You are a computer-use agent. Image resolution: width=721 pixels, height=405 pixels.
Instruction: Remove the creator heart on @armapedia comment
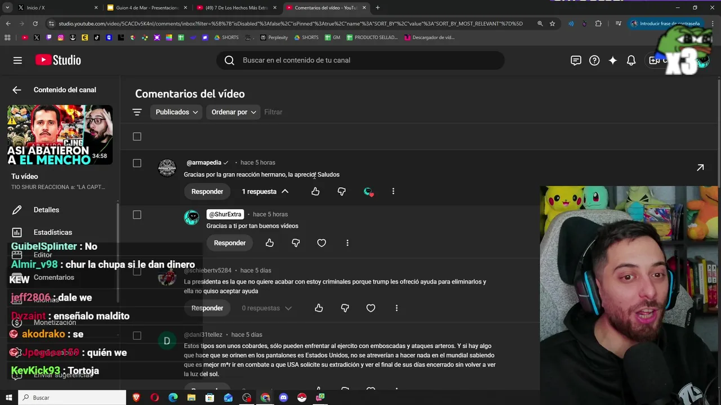[x=368, y=192]
